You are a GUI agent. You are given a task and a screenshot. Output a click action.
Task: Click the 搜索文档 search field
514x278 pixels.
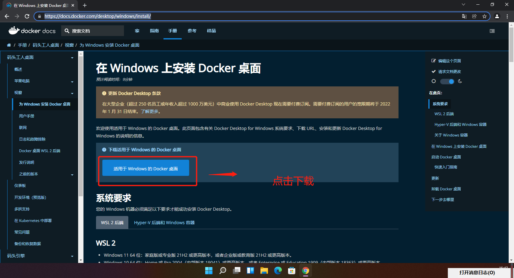click(93, 31)
